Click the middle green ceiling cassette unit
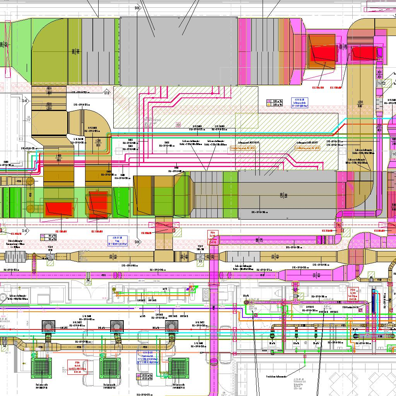The width and height of the screenshot is (396, 396). [x=111, y=369]
